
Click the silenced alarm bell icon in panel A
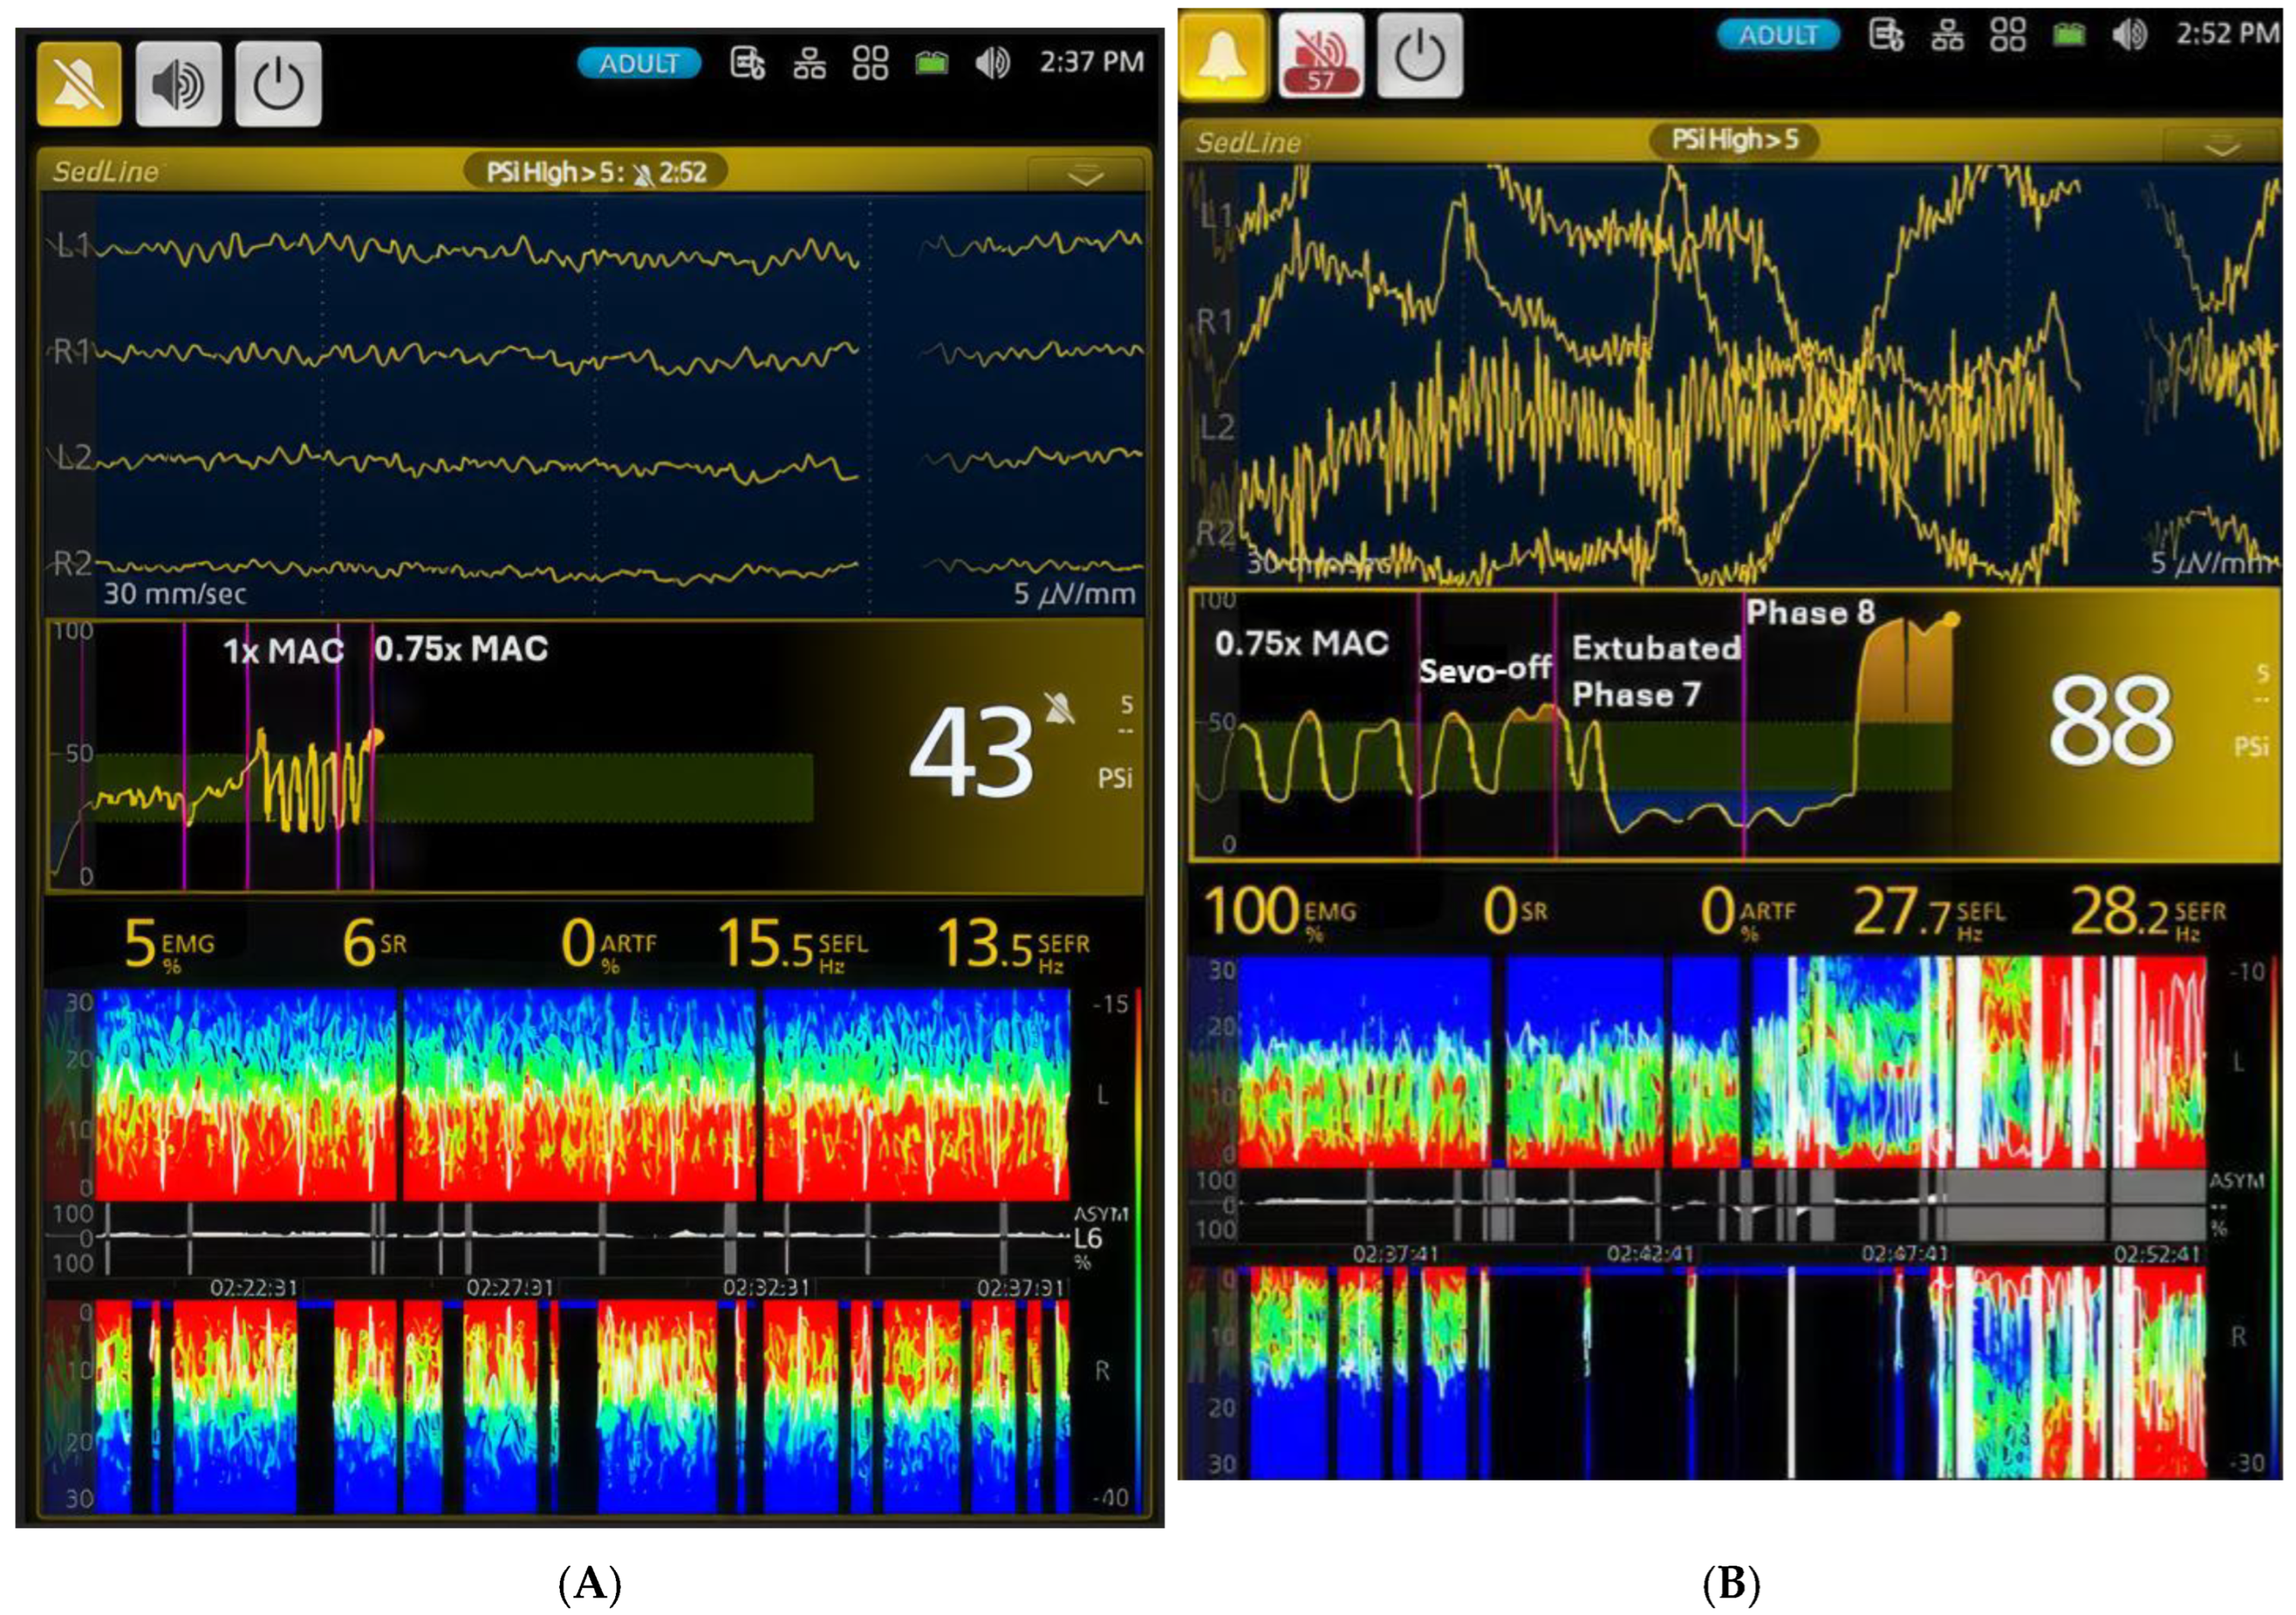[x=78, y=84]
